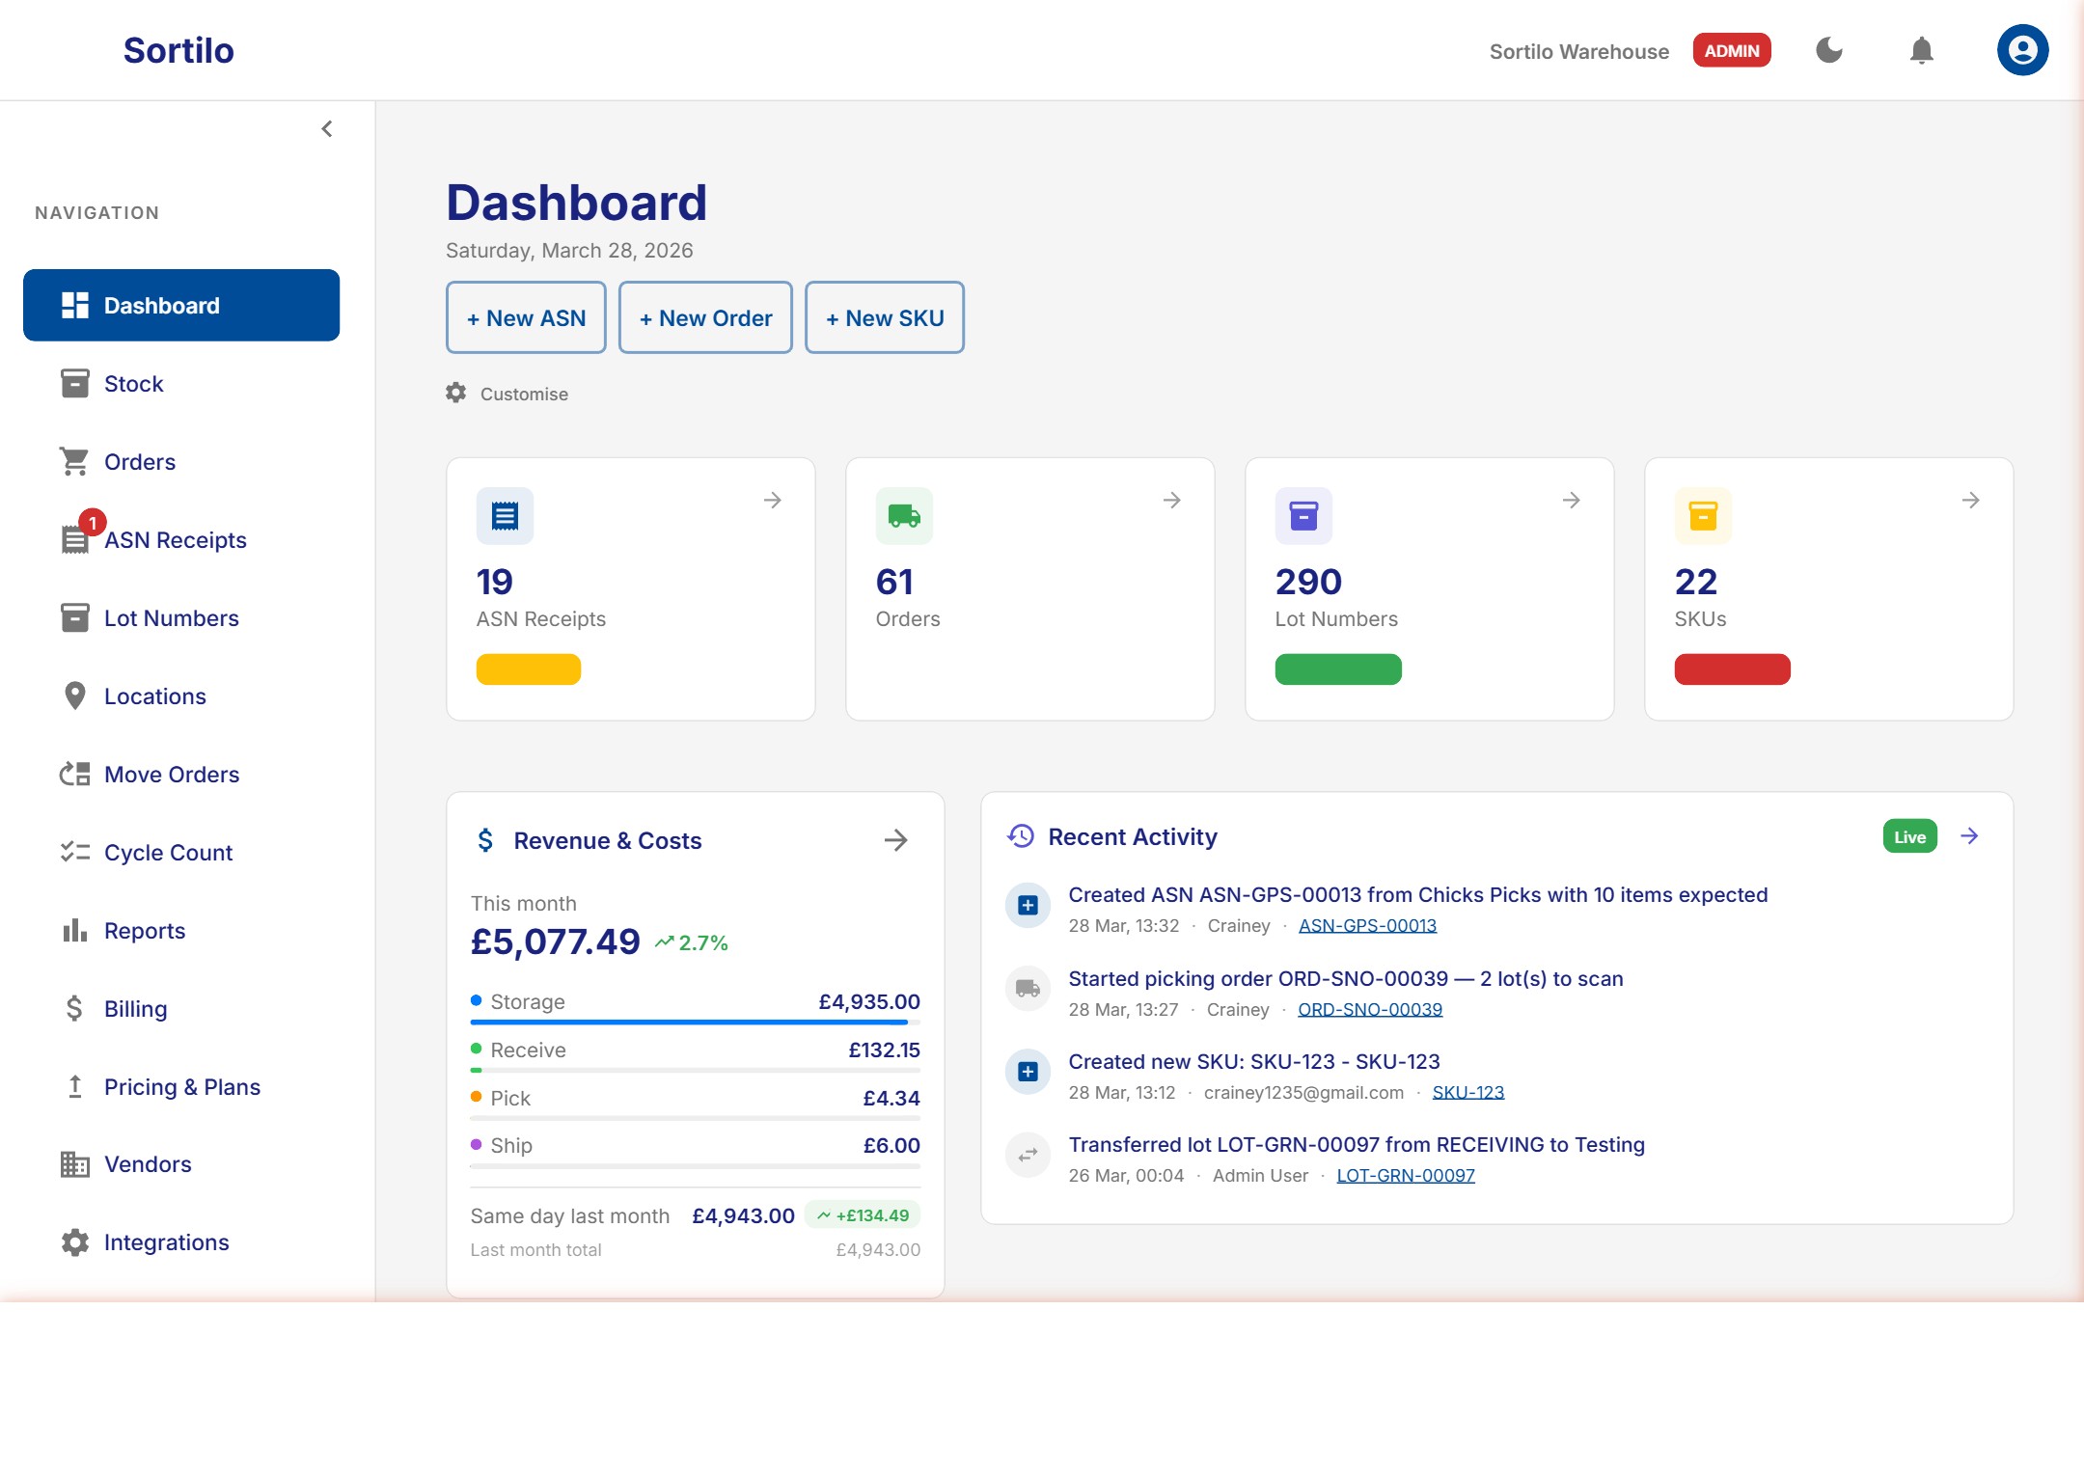Open ASN Receipts in the sidebar

coord(181,540)
